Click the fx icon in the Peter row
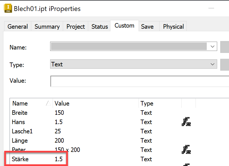 coord(186,150)
